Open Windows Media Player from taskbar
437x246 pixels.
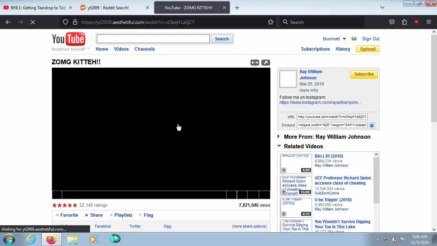click(93, 239)
